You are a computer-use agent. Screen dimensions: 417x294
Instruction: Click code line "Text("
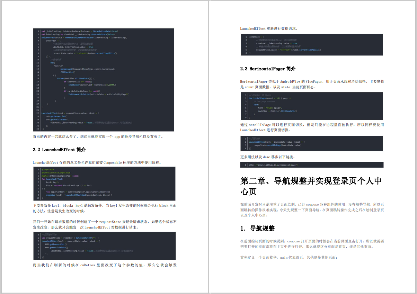pos(256,104)
